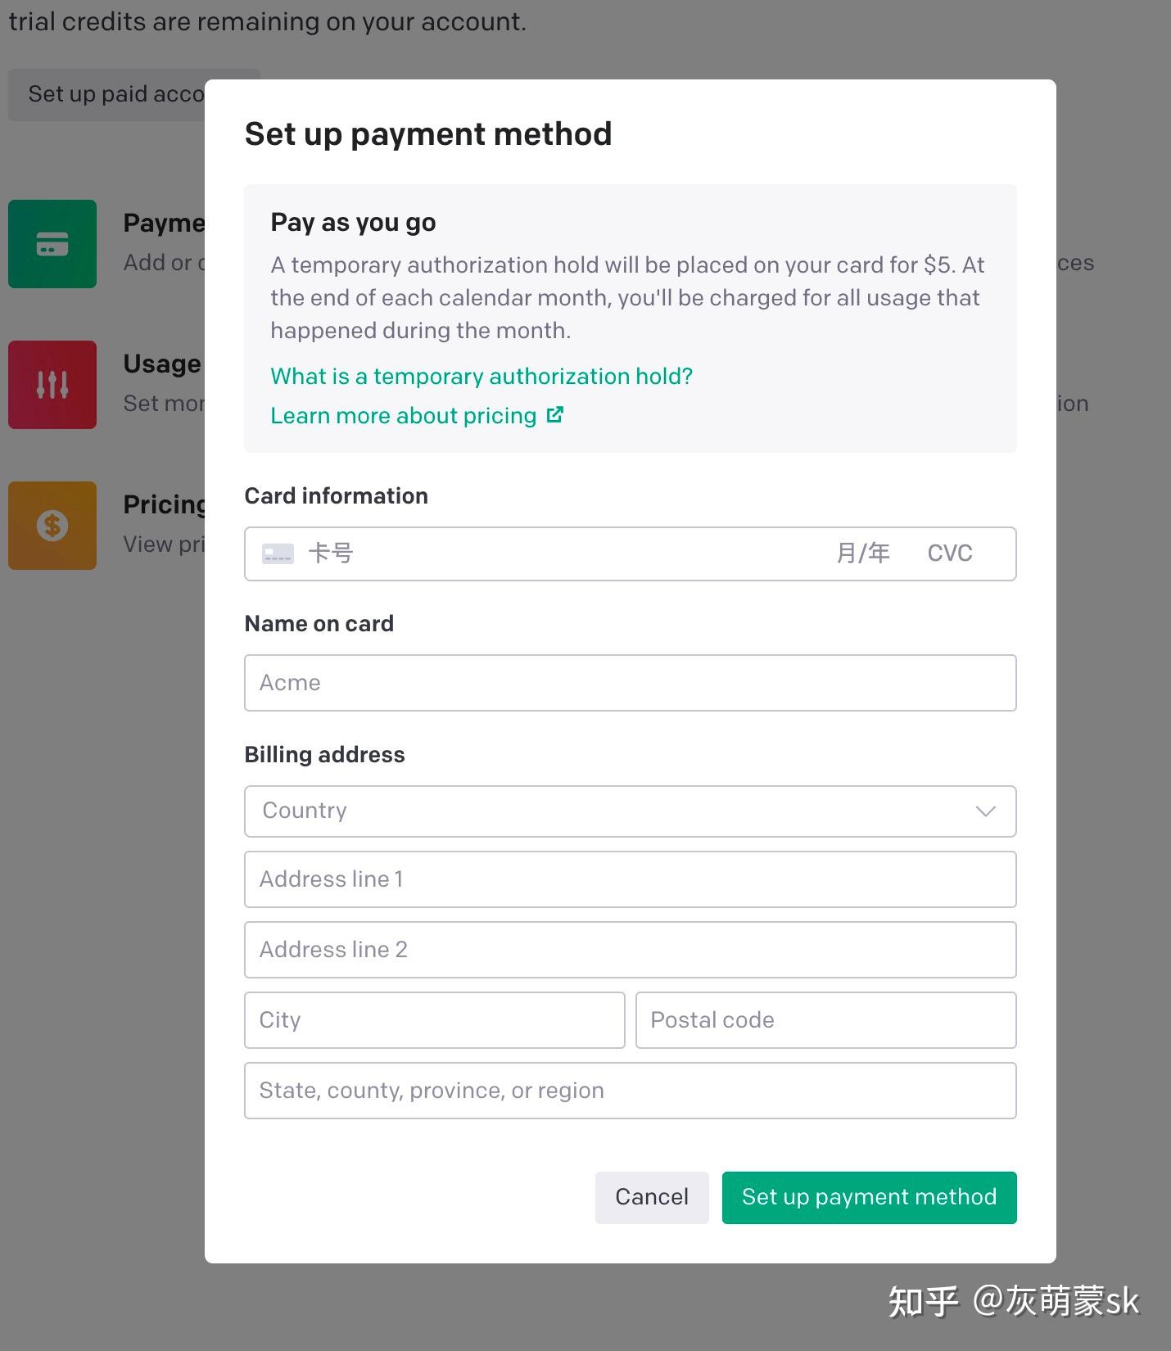
Task: Click the external link icon beside pricing
Action: coord(555,415)
